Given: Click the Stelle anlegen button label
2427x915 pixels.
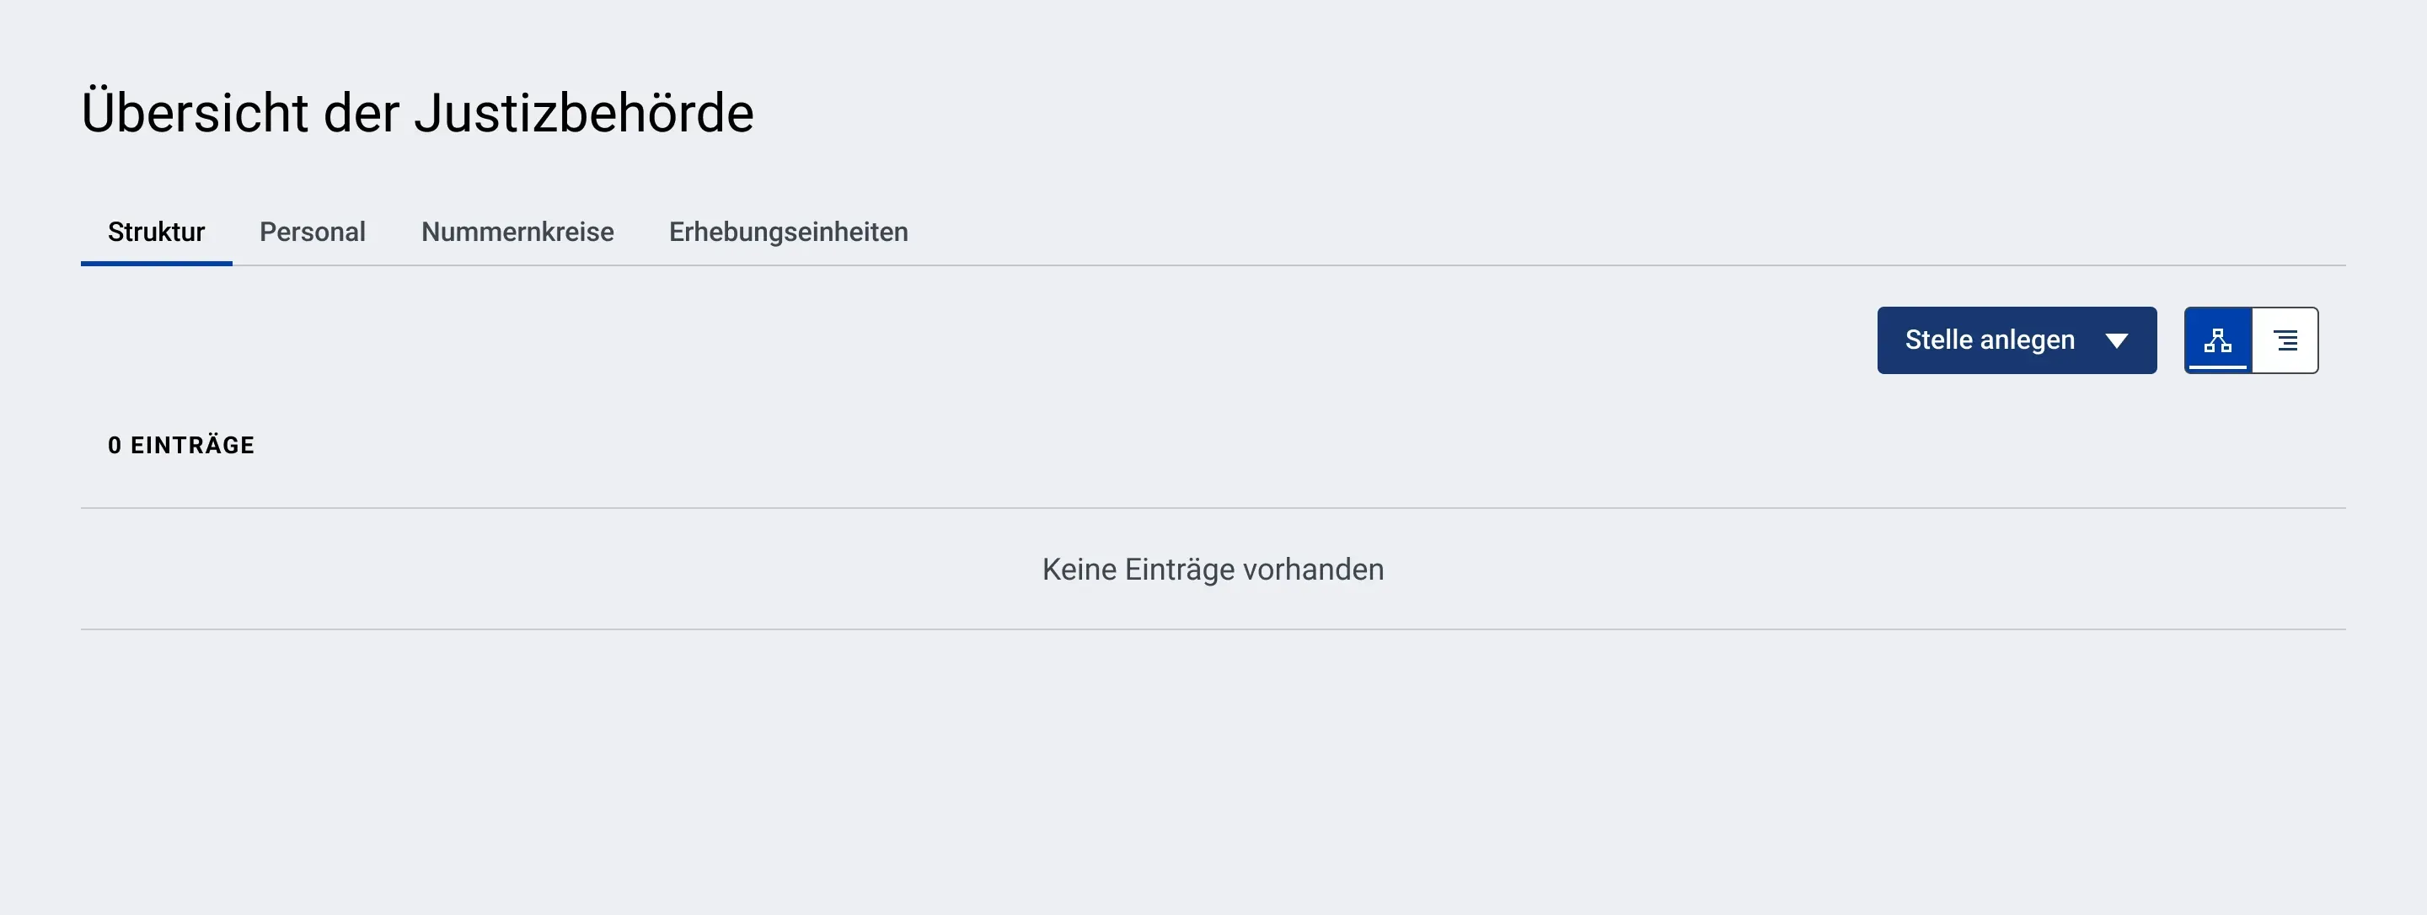Looking at the screenshot, I should coord(1990,340).
